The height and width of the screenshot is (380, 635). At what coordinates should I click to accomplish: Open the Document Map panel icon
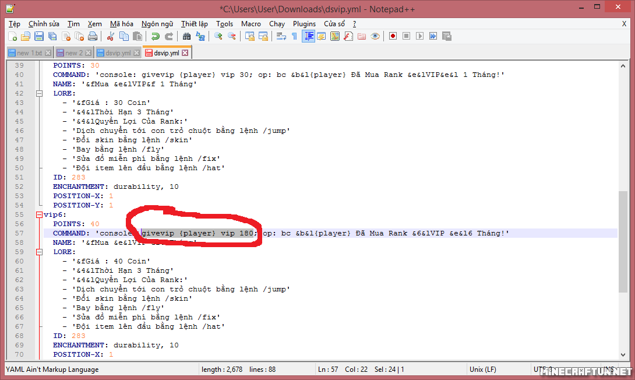click(335, 37)
